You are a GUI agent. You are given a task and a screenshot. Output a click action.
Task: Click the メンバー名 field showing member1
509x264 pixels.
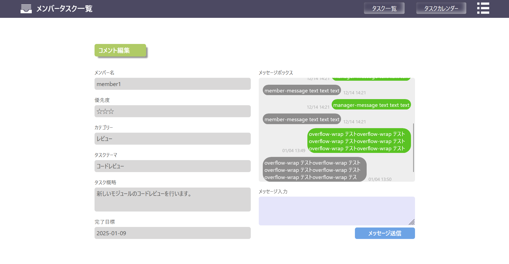point(172,84)
